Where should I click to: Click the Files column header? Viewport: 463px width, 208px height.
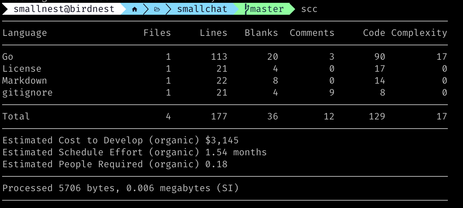click(x=157, y=33)
